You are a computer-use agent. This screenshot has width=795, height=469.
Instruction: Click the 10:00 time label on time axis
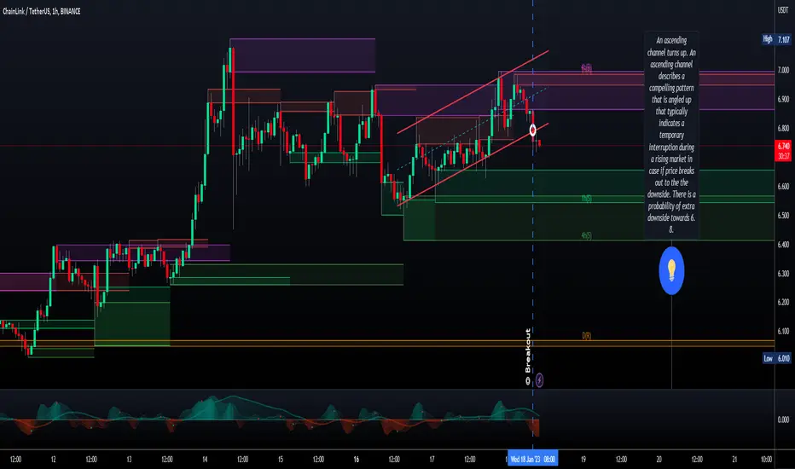click(x=766, y=460)
